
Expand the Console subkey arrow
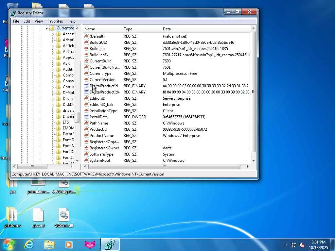pos(53,81)
